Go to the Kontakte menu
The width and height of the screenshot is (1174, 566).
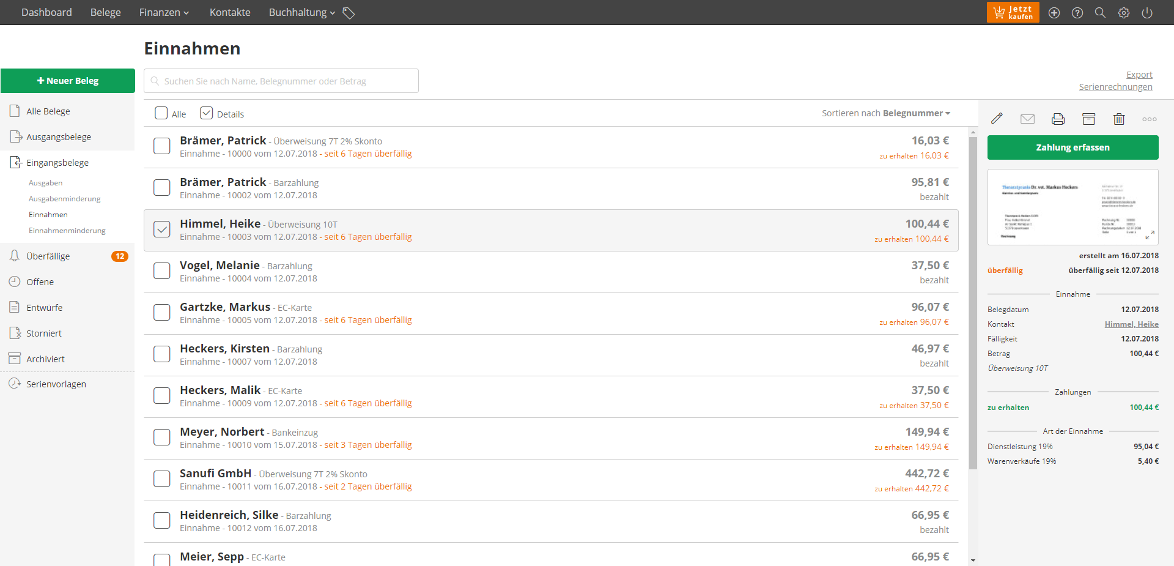pos(230,13)
